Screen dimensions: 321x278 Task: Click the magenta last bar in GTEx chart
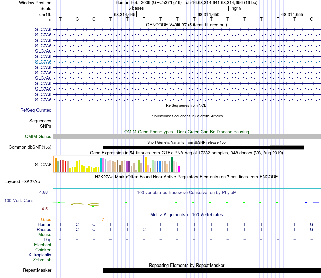179,169
